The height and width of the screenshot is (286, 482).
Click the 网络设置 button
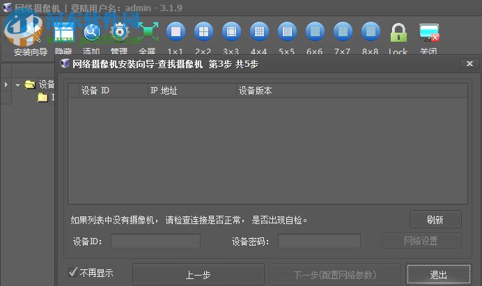421,241
